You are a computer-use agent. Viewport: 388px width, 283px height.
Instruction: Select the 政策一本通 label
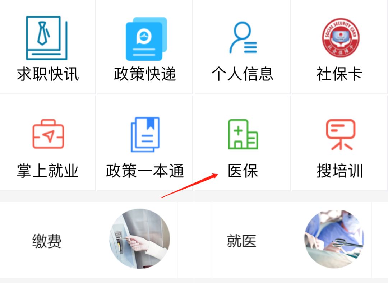click(145, 171)
